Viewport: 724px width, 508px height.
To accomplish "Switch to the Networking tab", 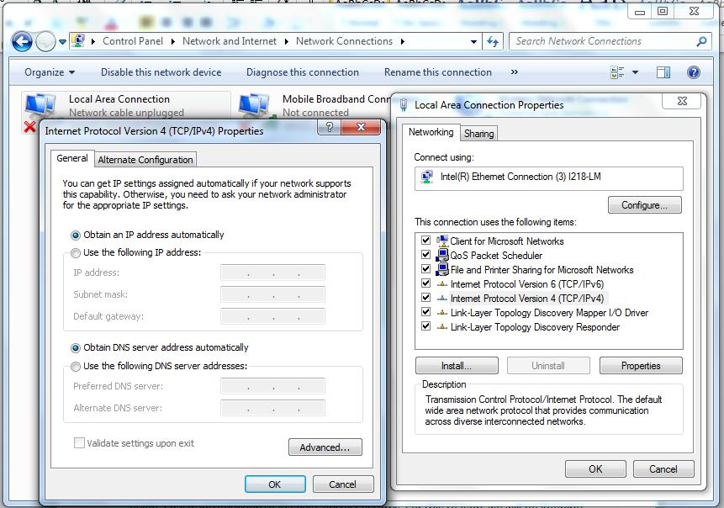I will [431, 132].
